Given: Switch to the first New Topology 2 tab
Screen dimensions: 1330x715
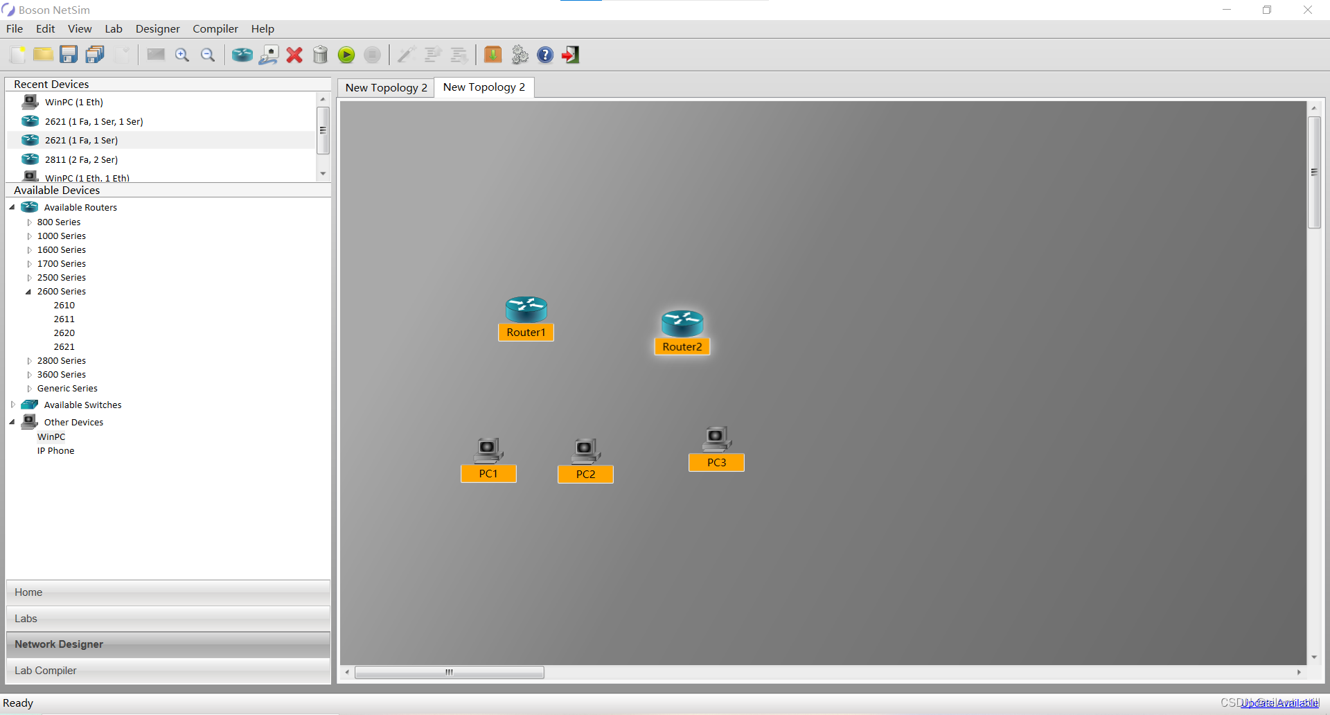Looking at the screenshot, I should point(386,88).
